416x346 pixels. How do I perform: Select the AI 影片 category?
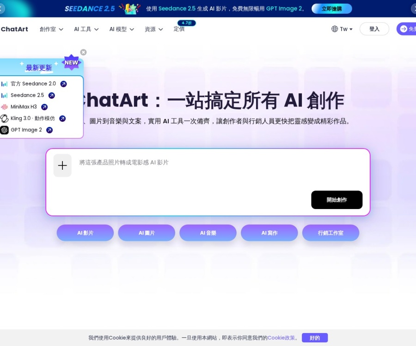coord(85,233)
